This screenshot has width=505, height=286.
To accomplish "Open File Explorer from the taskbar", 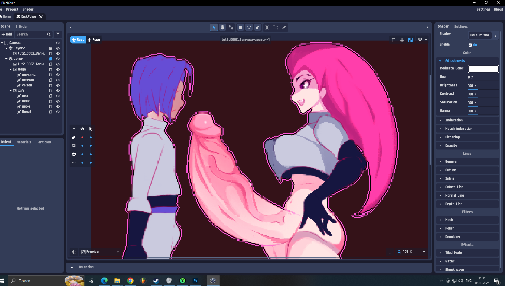I will (x=117, y=281).
